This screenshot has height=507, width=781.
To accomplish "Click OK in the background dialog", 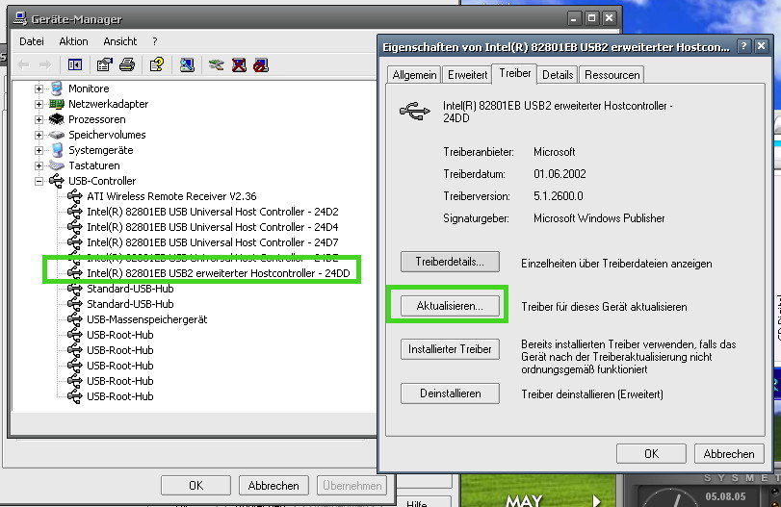I will 195,486.
